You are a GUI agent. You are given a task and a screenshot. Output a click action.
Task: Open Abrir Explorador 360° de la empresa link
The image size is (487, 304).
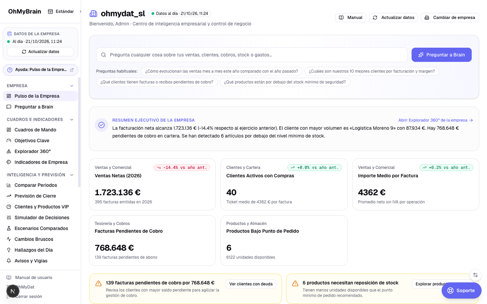pos(436,120)
